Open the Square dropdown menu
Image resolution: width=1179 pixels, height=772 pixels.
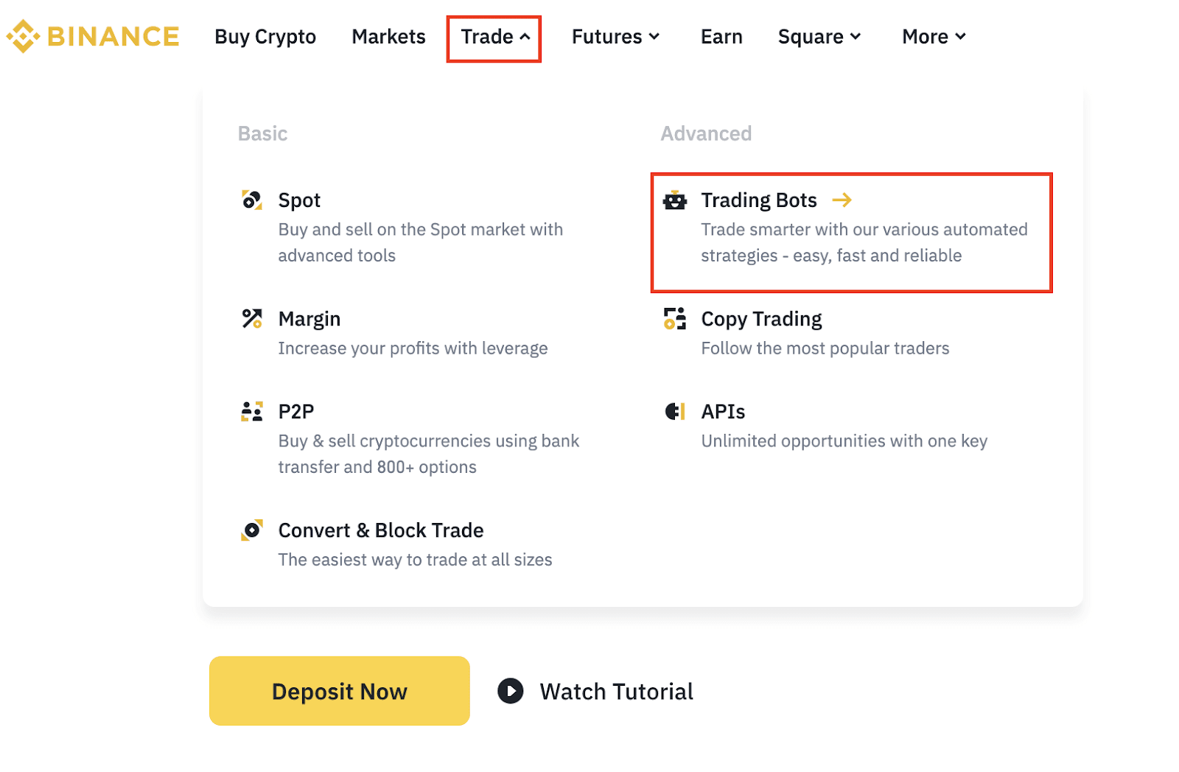pyautogui.click(x=819, y=37)
